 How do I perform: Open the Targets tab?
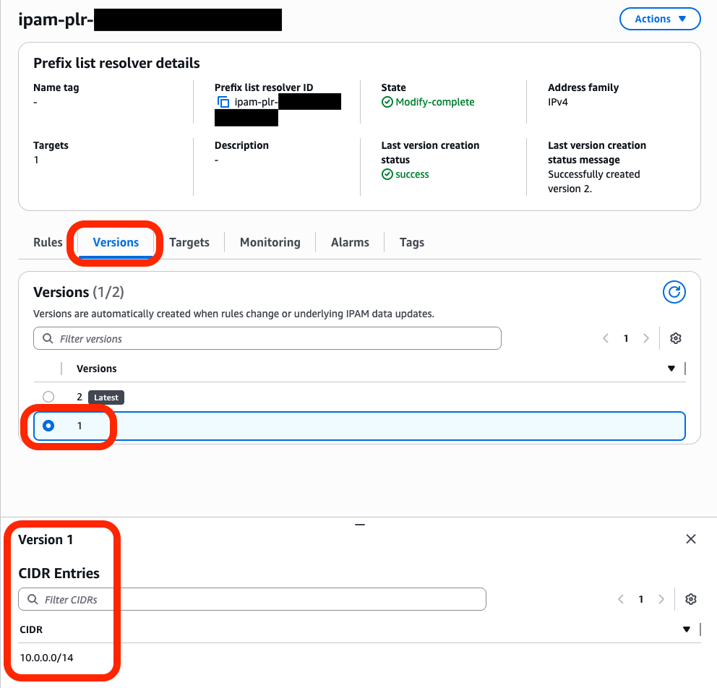point(189,242)
